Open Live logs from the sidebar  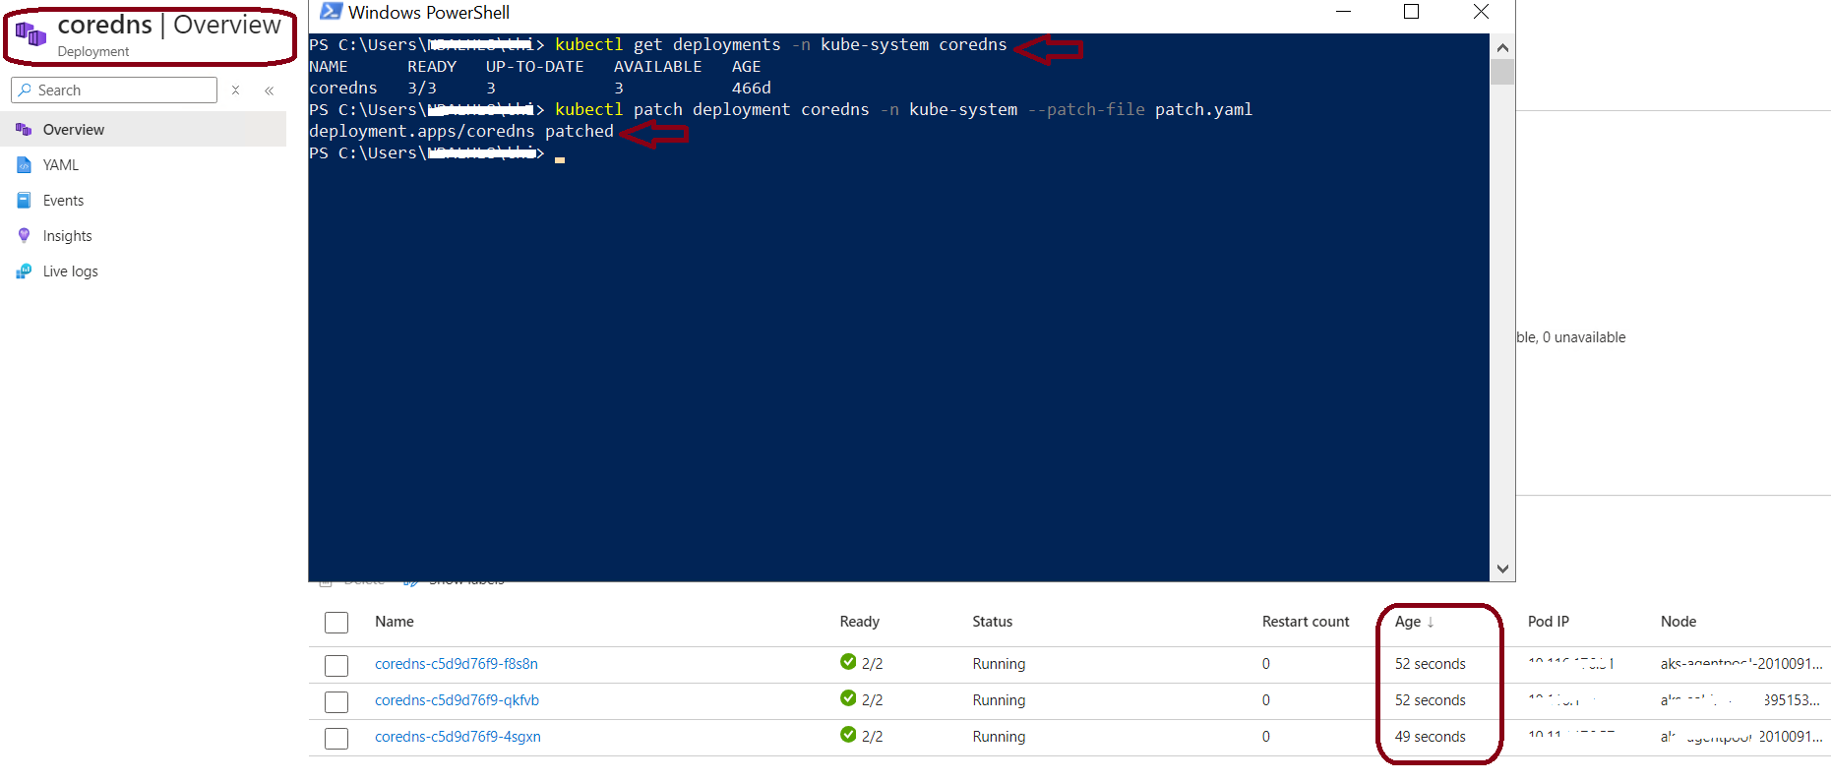(70, 271)
